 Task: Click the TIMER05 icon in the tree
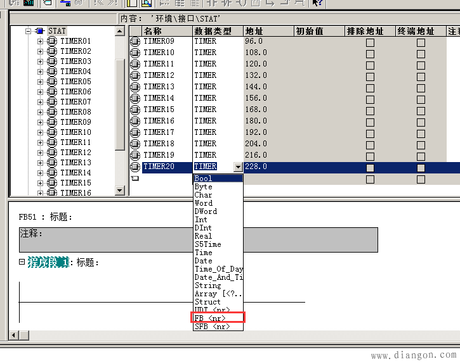point(52,82)
